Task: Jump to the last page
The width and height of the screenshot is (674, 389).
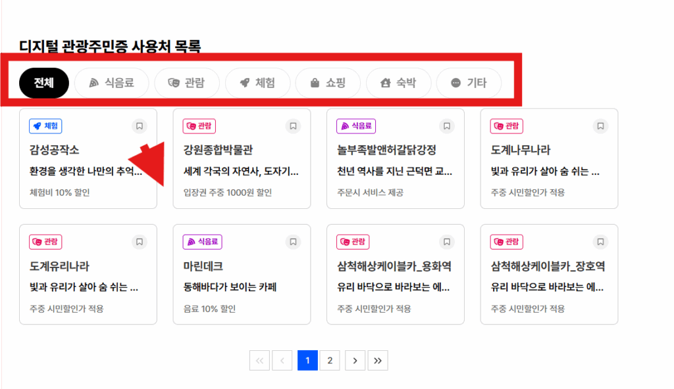Action: point(378,360)
